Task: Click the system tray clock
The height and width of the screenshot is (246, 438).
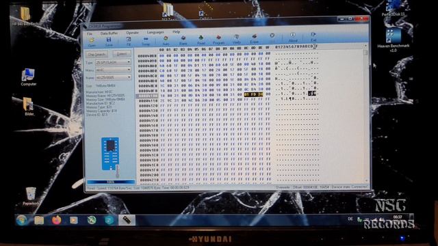Action: (x=397, y=217)
